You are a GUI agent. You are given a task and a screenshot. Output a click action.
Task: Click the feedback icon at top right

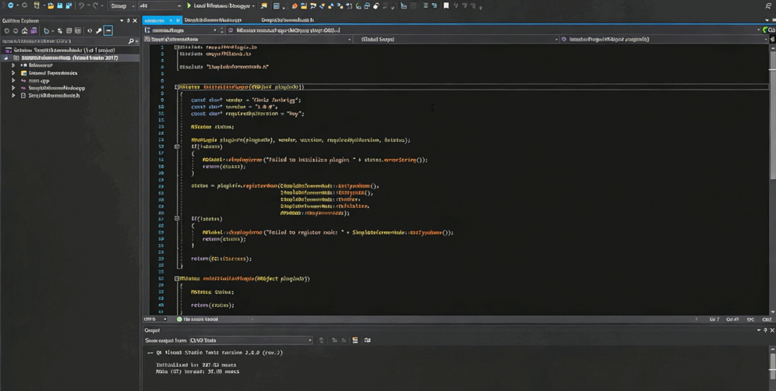coord(768,5)
